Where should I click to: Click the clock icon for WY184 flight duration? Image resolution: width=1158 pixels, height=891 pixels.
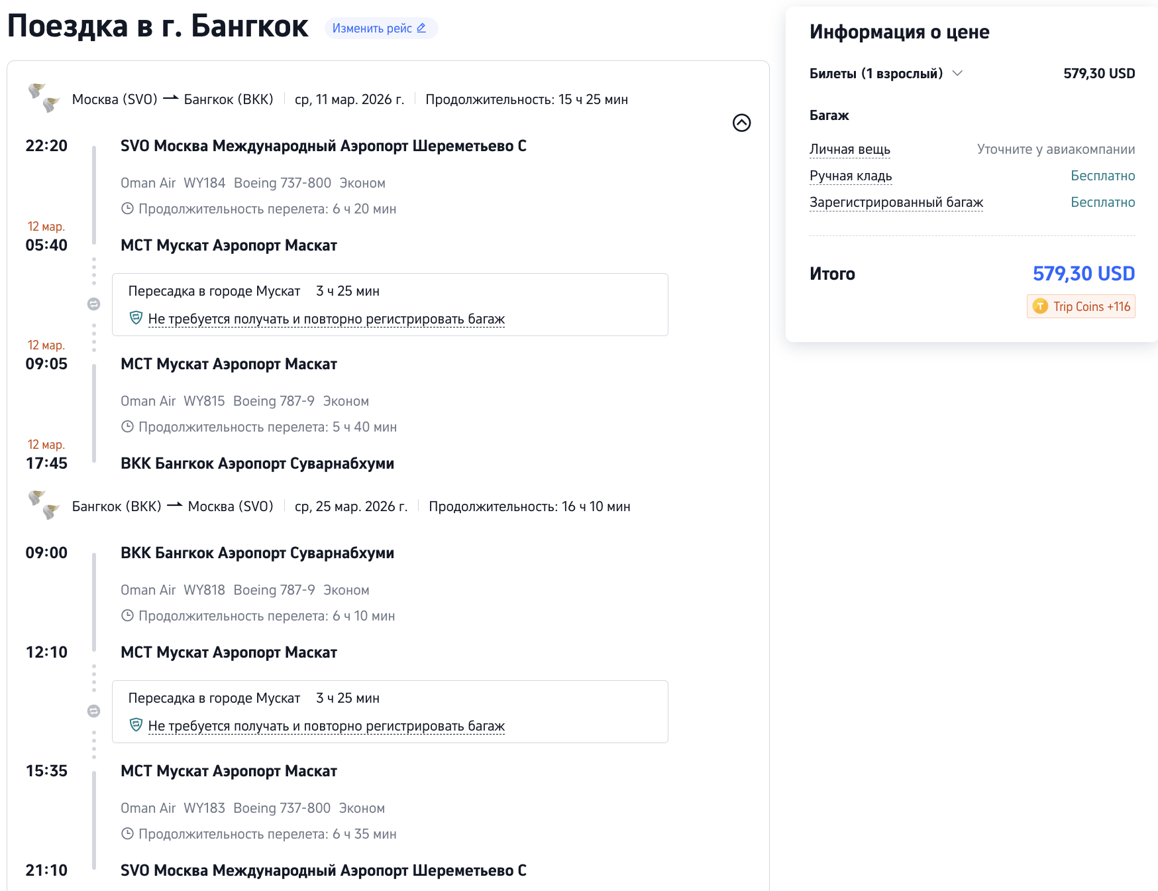click(127, 209)
